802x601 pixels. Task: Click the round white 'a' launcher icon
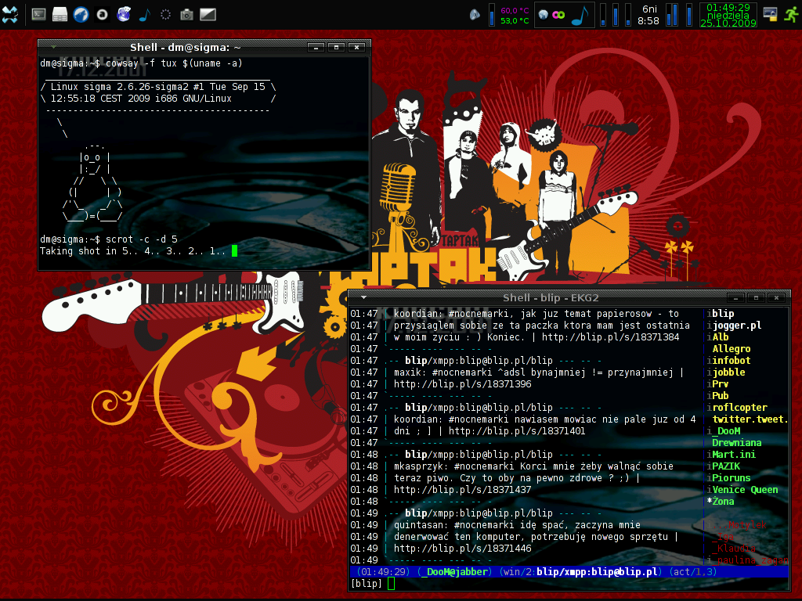click(103, 14)
